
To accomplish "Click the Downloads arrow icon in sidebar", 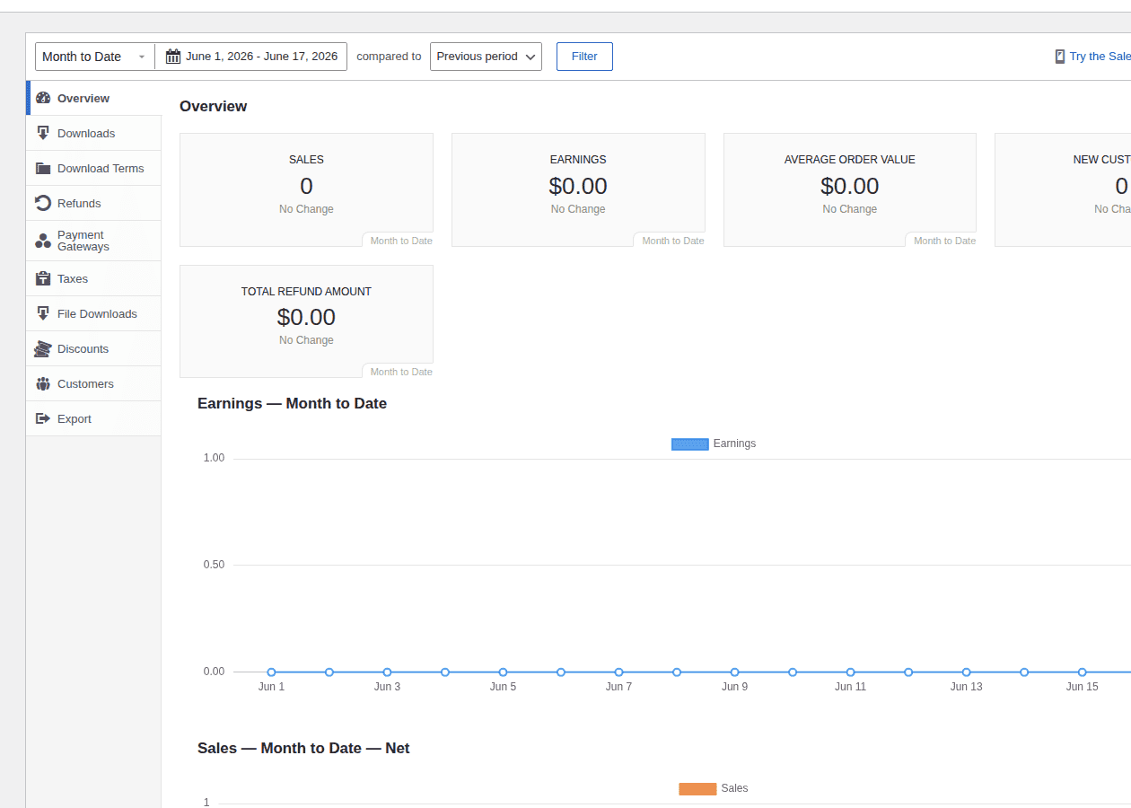I will point(43,133).
